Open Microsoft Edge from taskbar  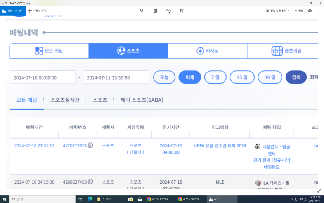point(90,199)
